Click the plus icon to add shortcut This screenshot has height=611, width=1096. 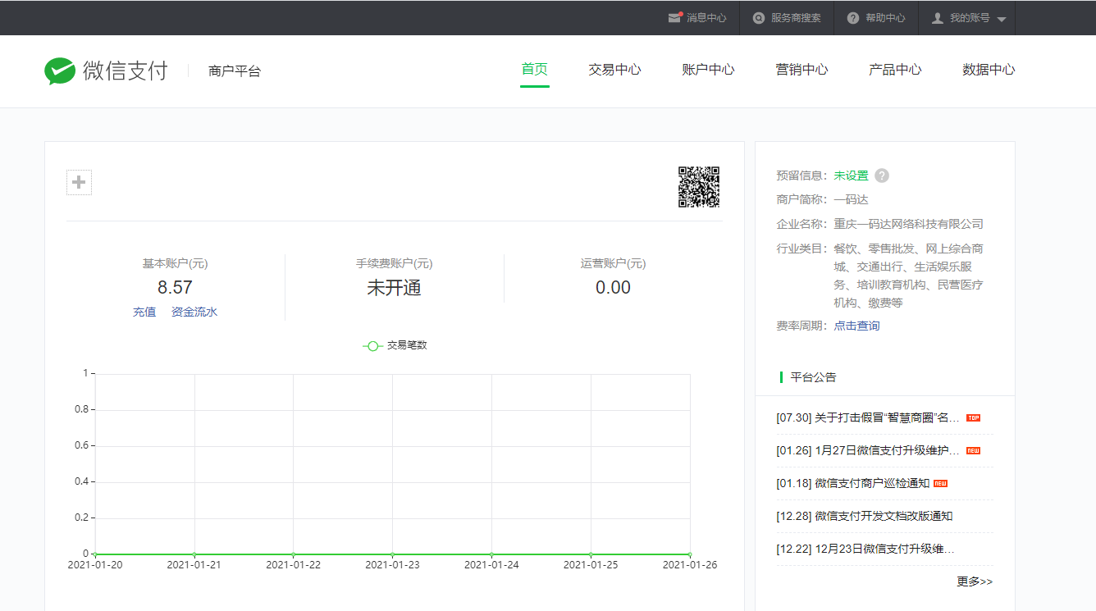pos(79,182)
